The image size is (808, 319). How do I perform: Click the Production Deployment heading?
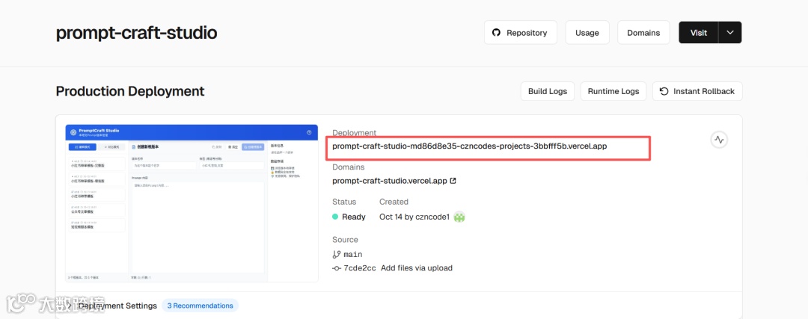pos(130,91)
